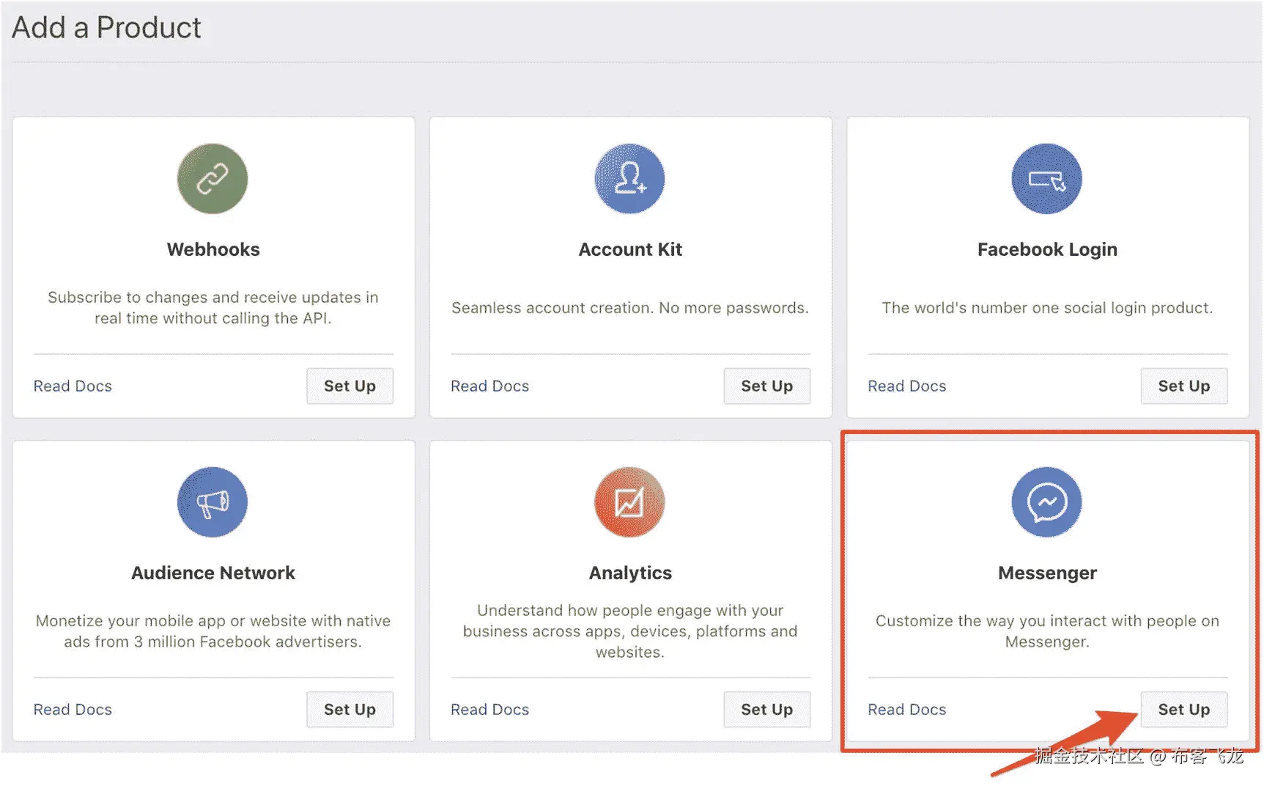Click the Analytics chart icon
The height and width of the screenshot is (786, 1264).
click(x=629, y=502)
